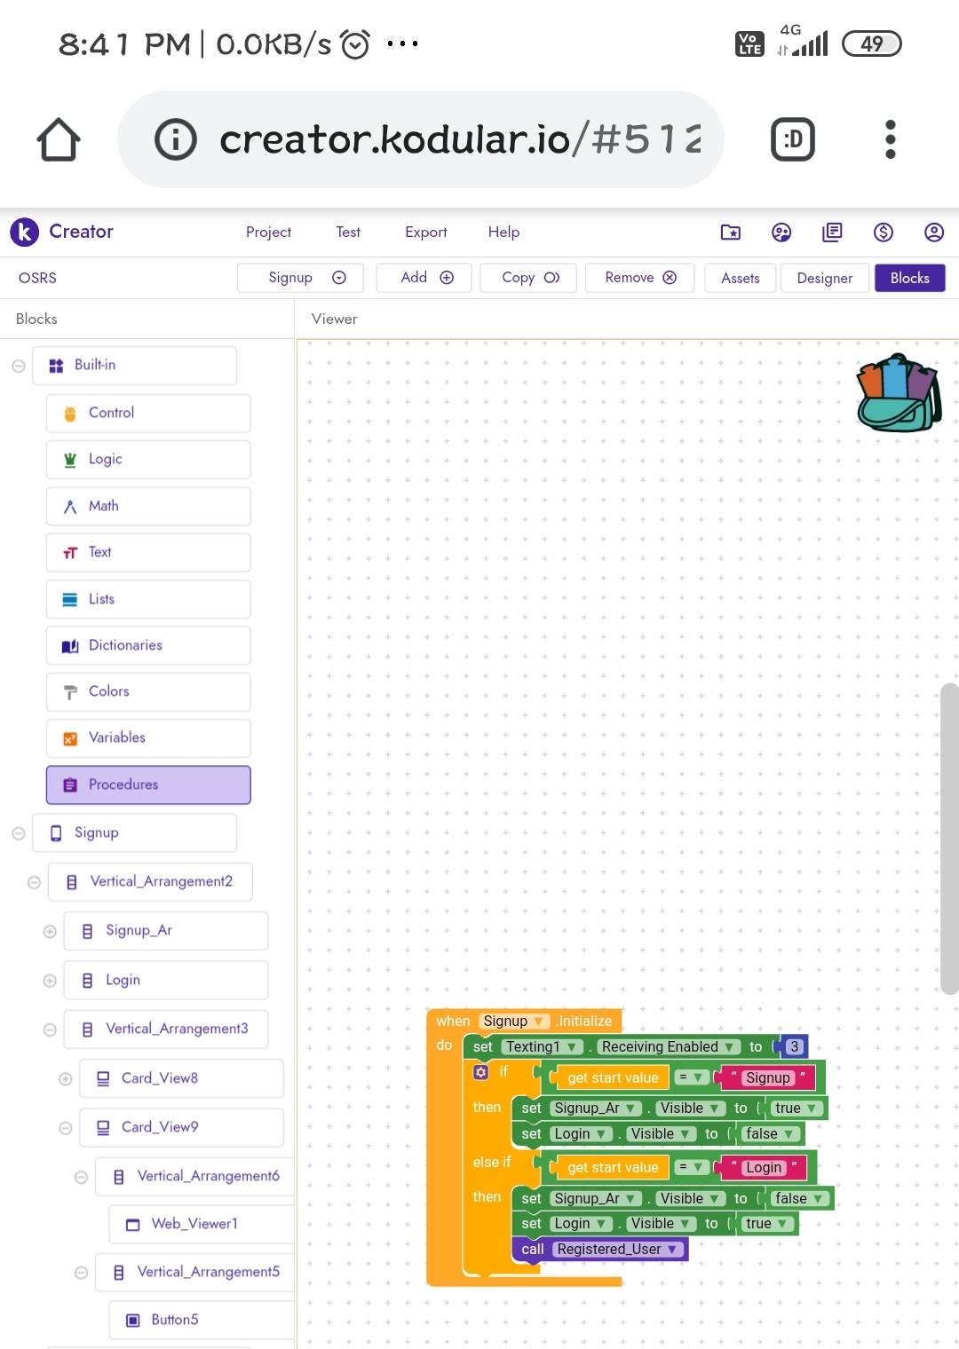The image size is (959, 1349).
Task: Open the Project menu
Action: coord(268,232)
